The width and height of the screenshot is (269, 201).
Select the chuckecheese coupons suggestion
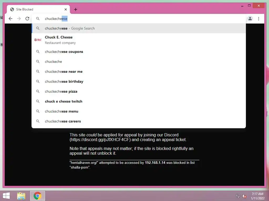pos(139,52)
